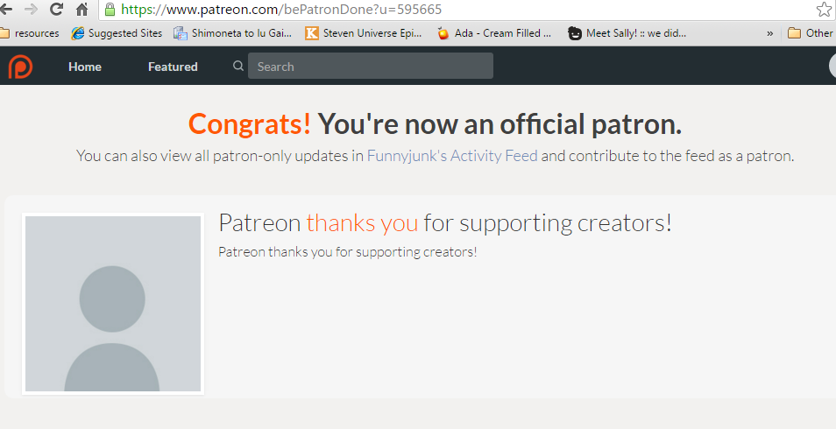Click the browser forward arrow
836x429 pixels.
point(31,9)
